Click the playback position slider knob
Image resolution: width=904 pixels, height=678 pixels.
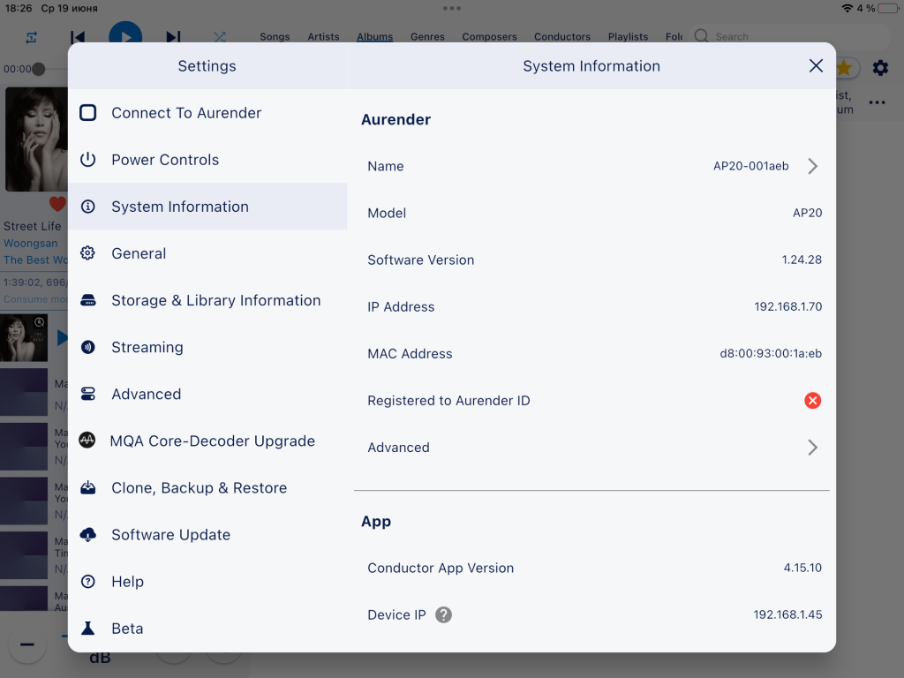click(x=39, y=69)
